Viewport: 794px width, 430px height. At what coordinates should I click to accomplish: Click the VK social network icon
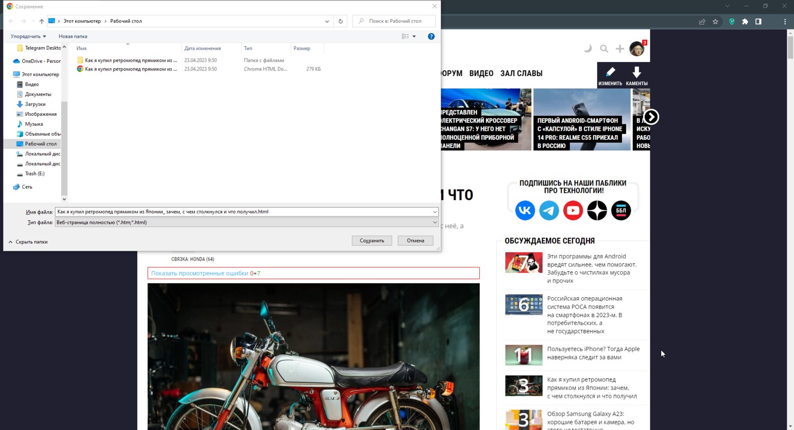point(525,210)
